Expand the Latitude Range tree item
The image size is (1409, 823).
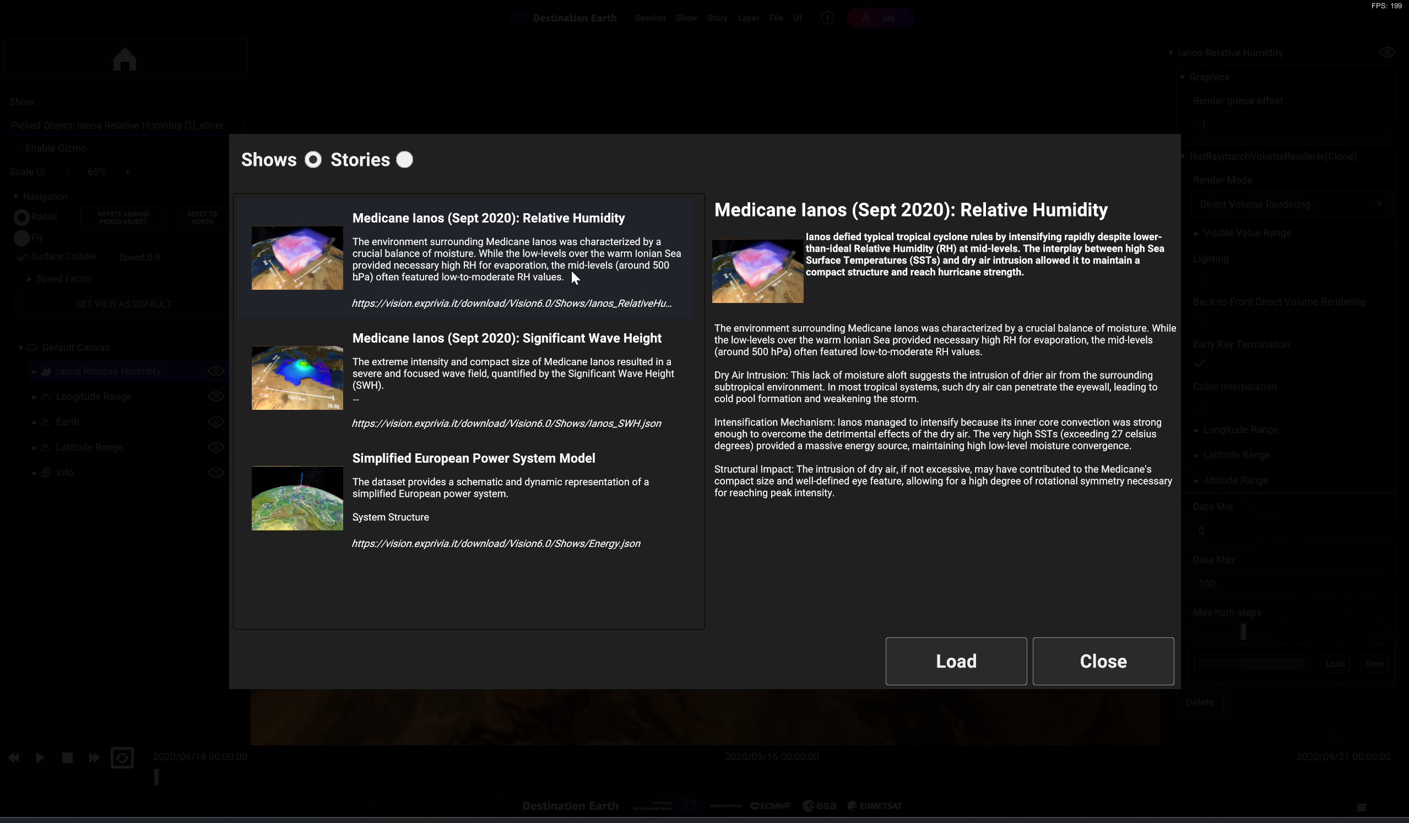point(34,447)
